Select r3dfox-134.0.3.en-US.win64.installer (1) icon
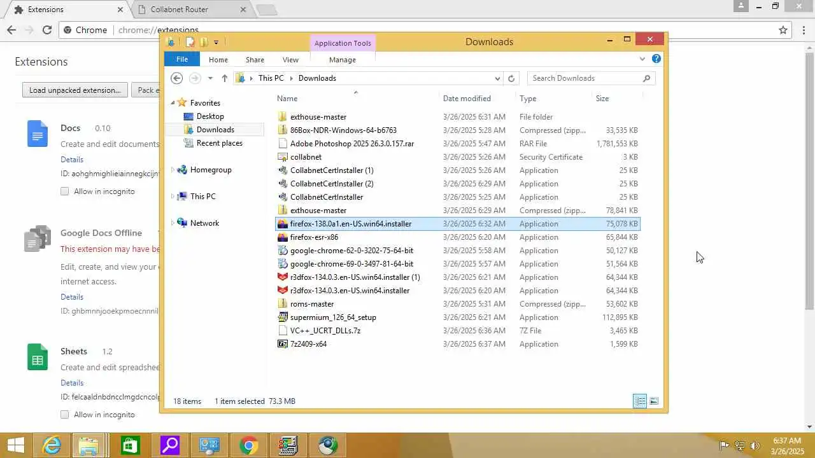Screen dimensions: 815x458 click(283, 277)
